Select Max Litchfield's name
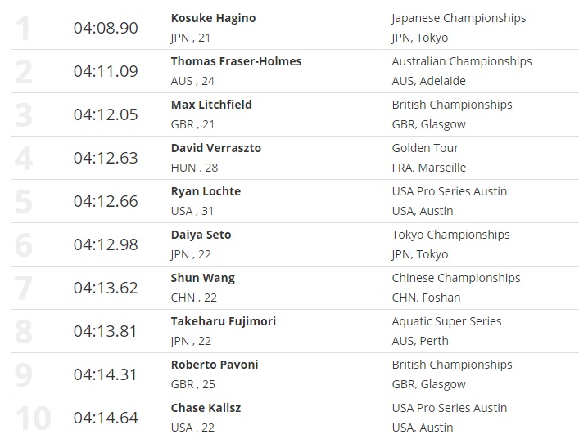 point(211,105)
